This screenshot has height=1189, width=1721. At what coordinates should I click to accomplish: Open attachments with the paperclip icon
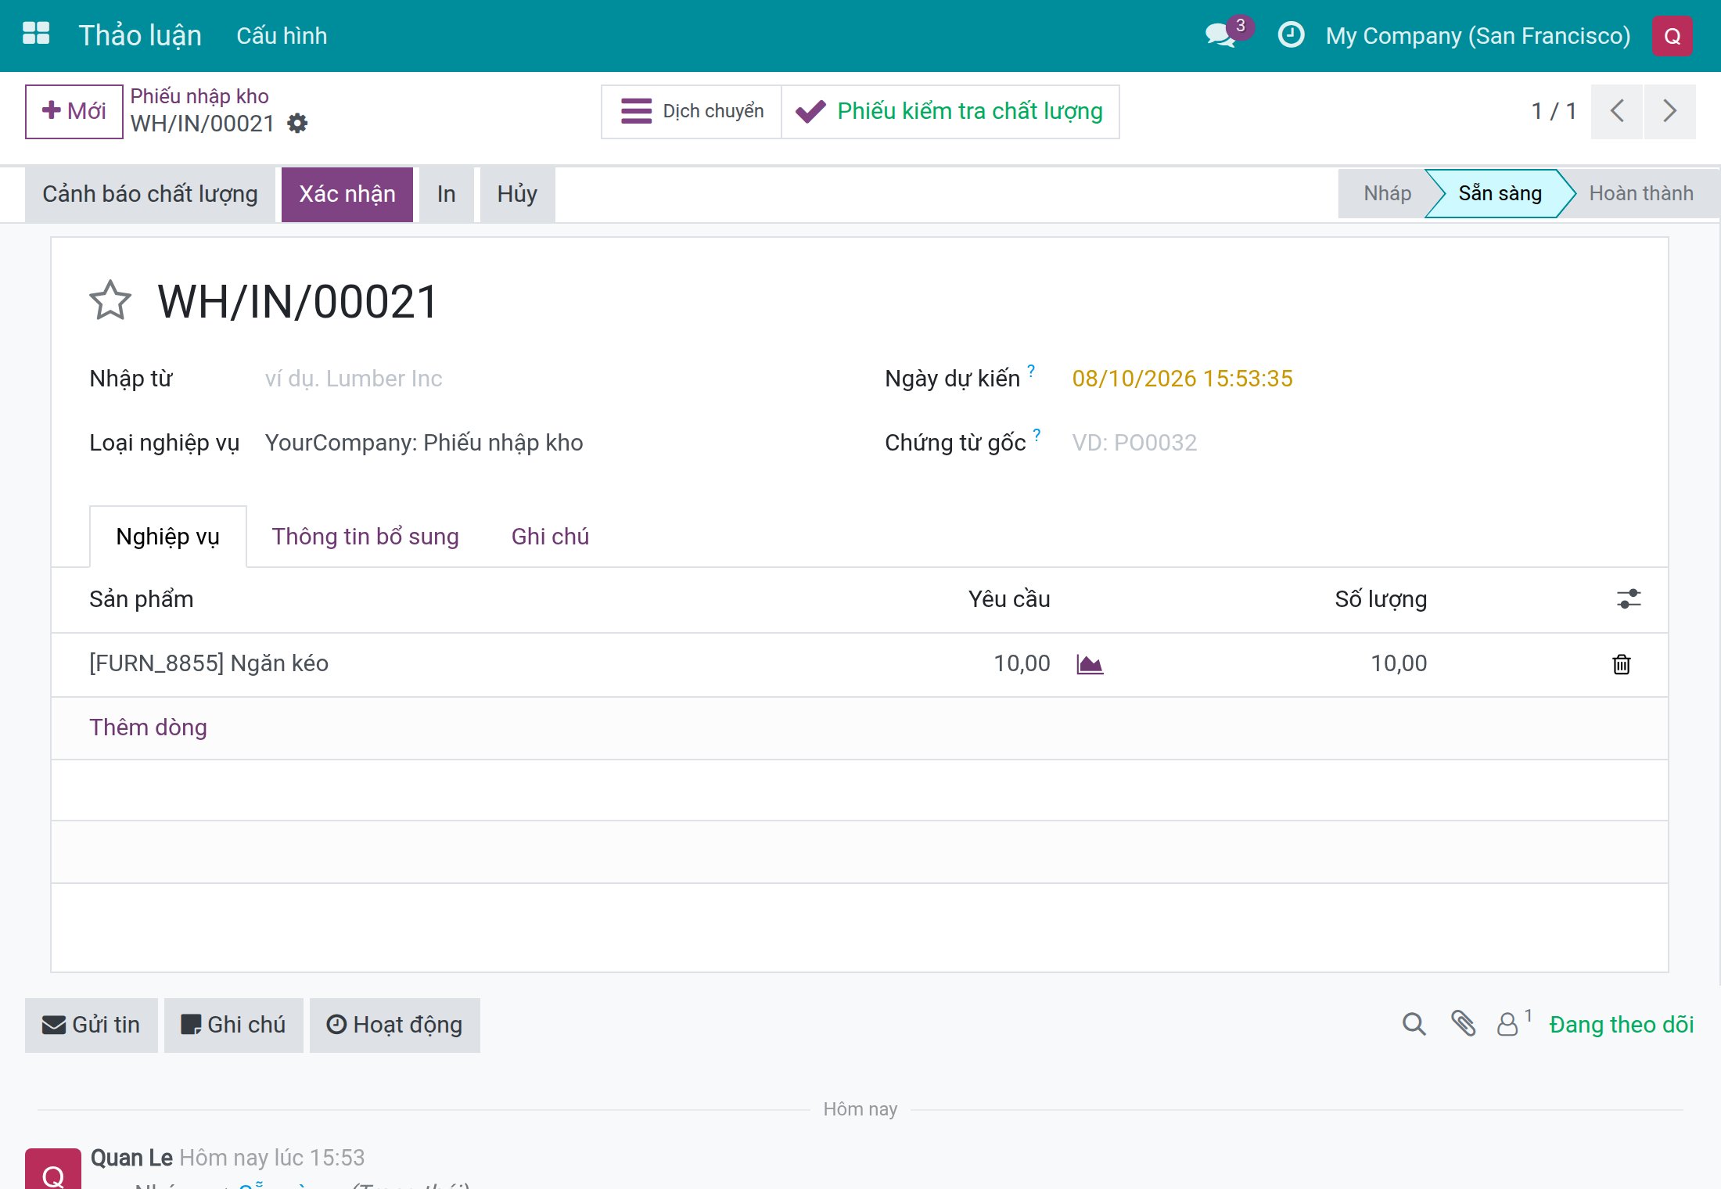[1463, 1023]
